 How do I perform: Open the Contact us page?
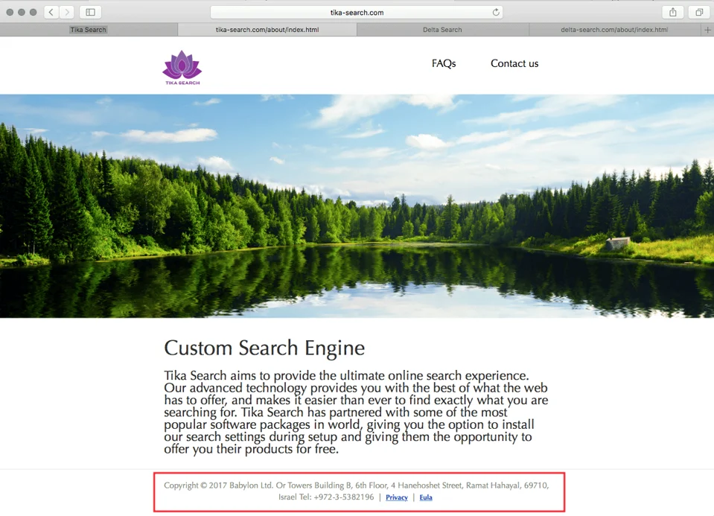[514, 63]
